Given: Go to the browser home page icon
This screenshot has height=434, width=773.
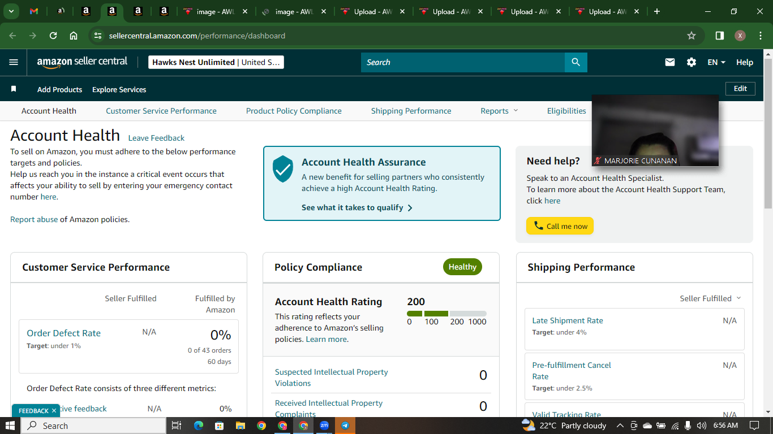Looking at the screenshot, I should [74, 36].
